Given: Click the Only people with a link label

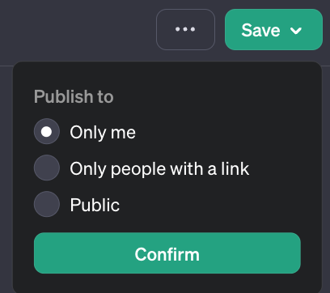Looking at the screenshot, I should coord(159,169).
